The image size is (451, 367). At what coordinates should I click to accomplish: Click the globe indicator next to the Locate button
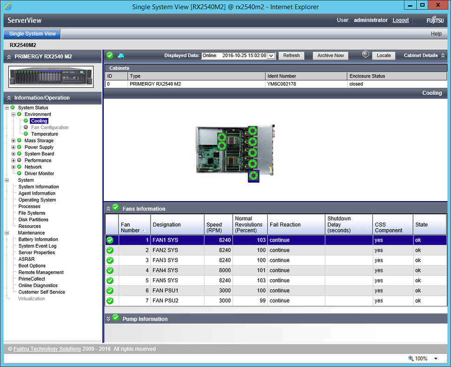[x=365, y=55]
